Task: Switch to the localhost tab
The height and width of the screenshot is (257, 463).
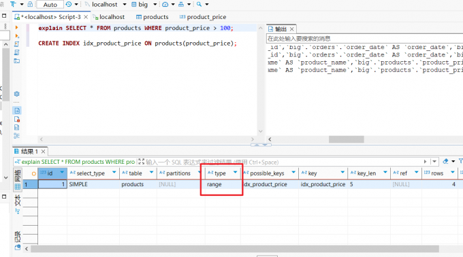Action: click(x=109, y=17)
